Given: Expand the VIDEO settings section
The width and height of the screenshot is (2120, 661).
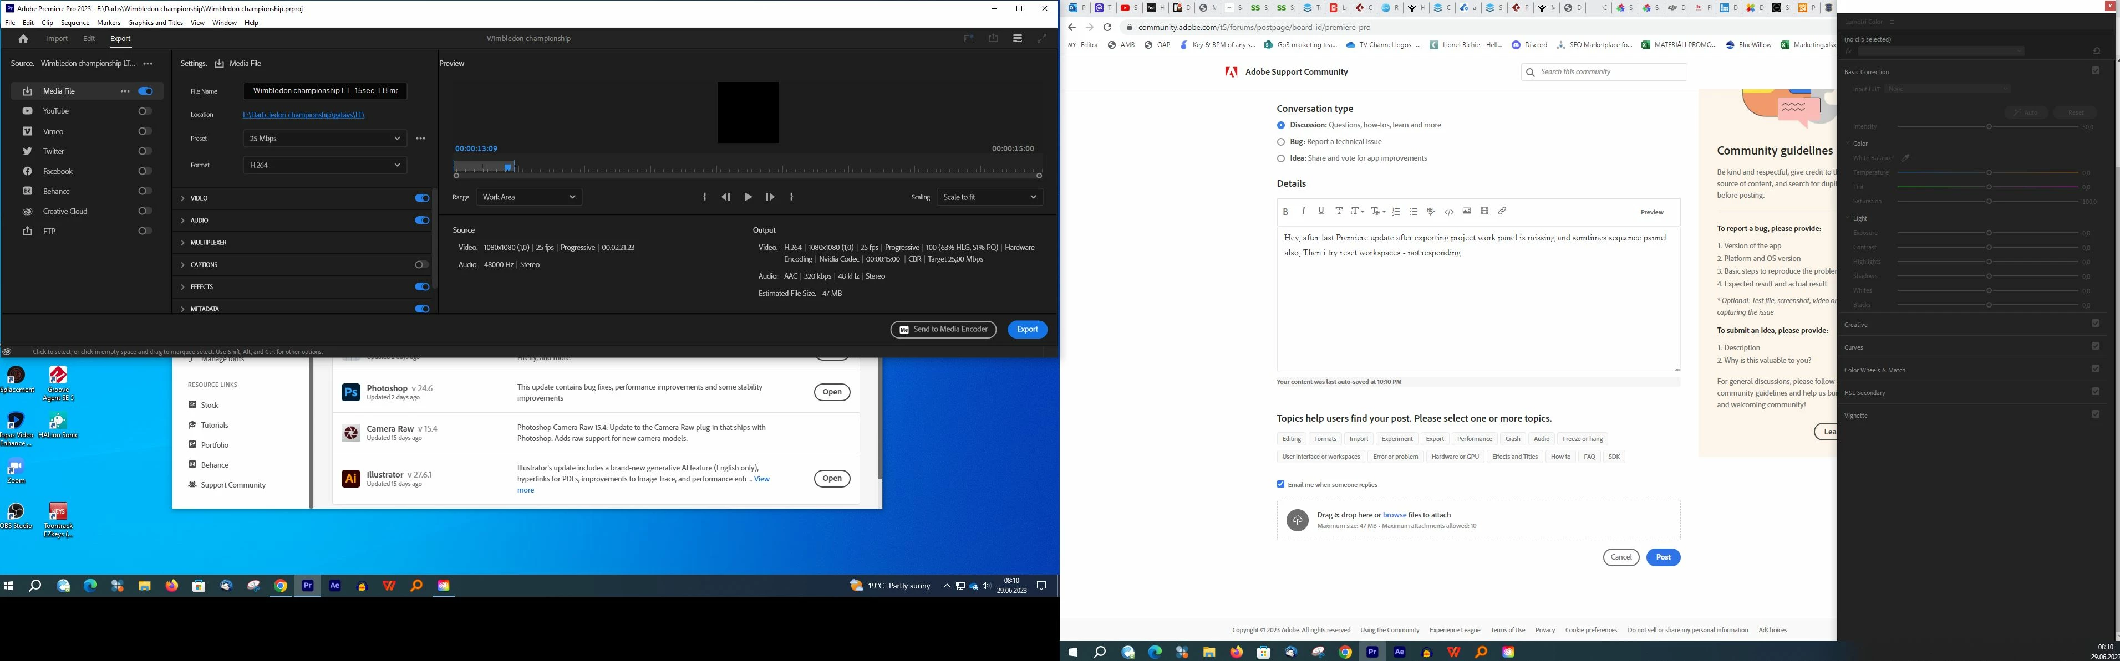Looking at the screenshot, I should coord(182,198).
